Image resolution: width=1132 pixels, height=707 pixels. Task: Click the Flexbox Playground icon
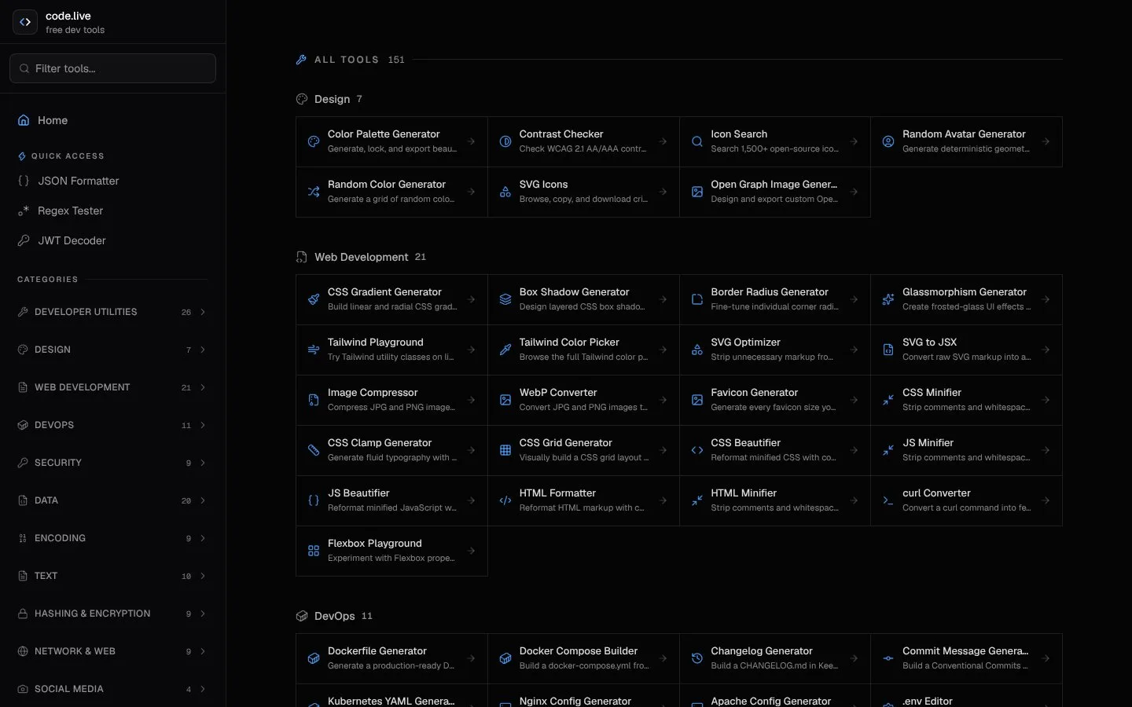[314, 551]
